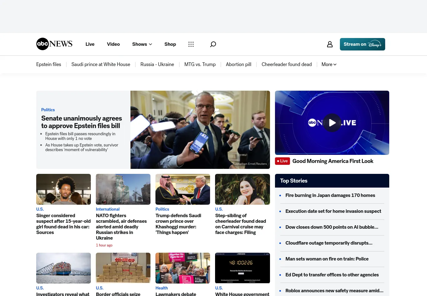Viewport: 427px width, 296px height.
Task: Go to the Video section
Action: coord(113,44)
